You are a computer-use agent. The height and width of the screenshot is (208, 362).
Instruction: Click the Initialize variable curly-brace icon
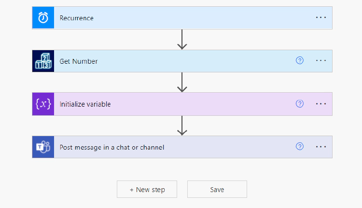43,104
